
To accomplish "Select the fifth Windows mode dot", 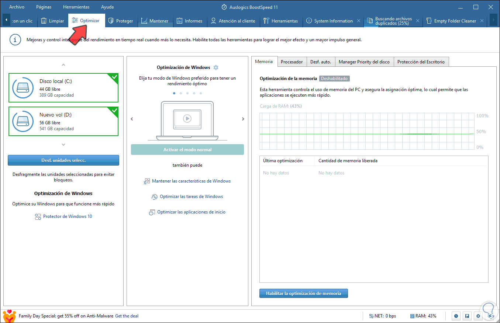I will click(201, 93).
